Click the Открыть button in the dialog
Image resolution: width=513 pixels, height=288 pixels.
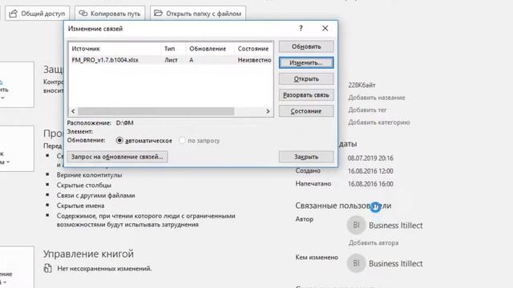pos(306,78)
